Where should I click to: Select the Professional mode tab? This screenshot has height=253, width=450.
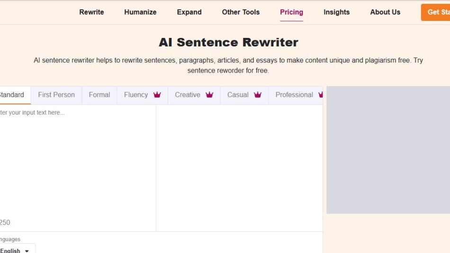(294, 95)
